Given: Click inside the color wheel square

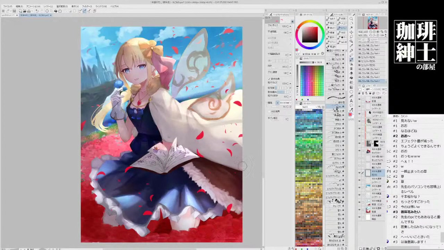Looking at the screenshot, I should coord(310,35).
